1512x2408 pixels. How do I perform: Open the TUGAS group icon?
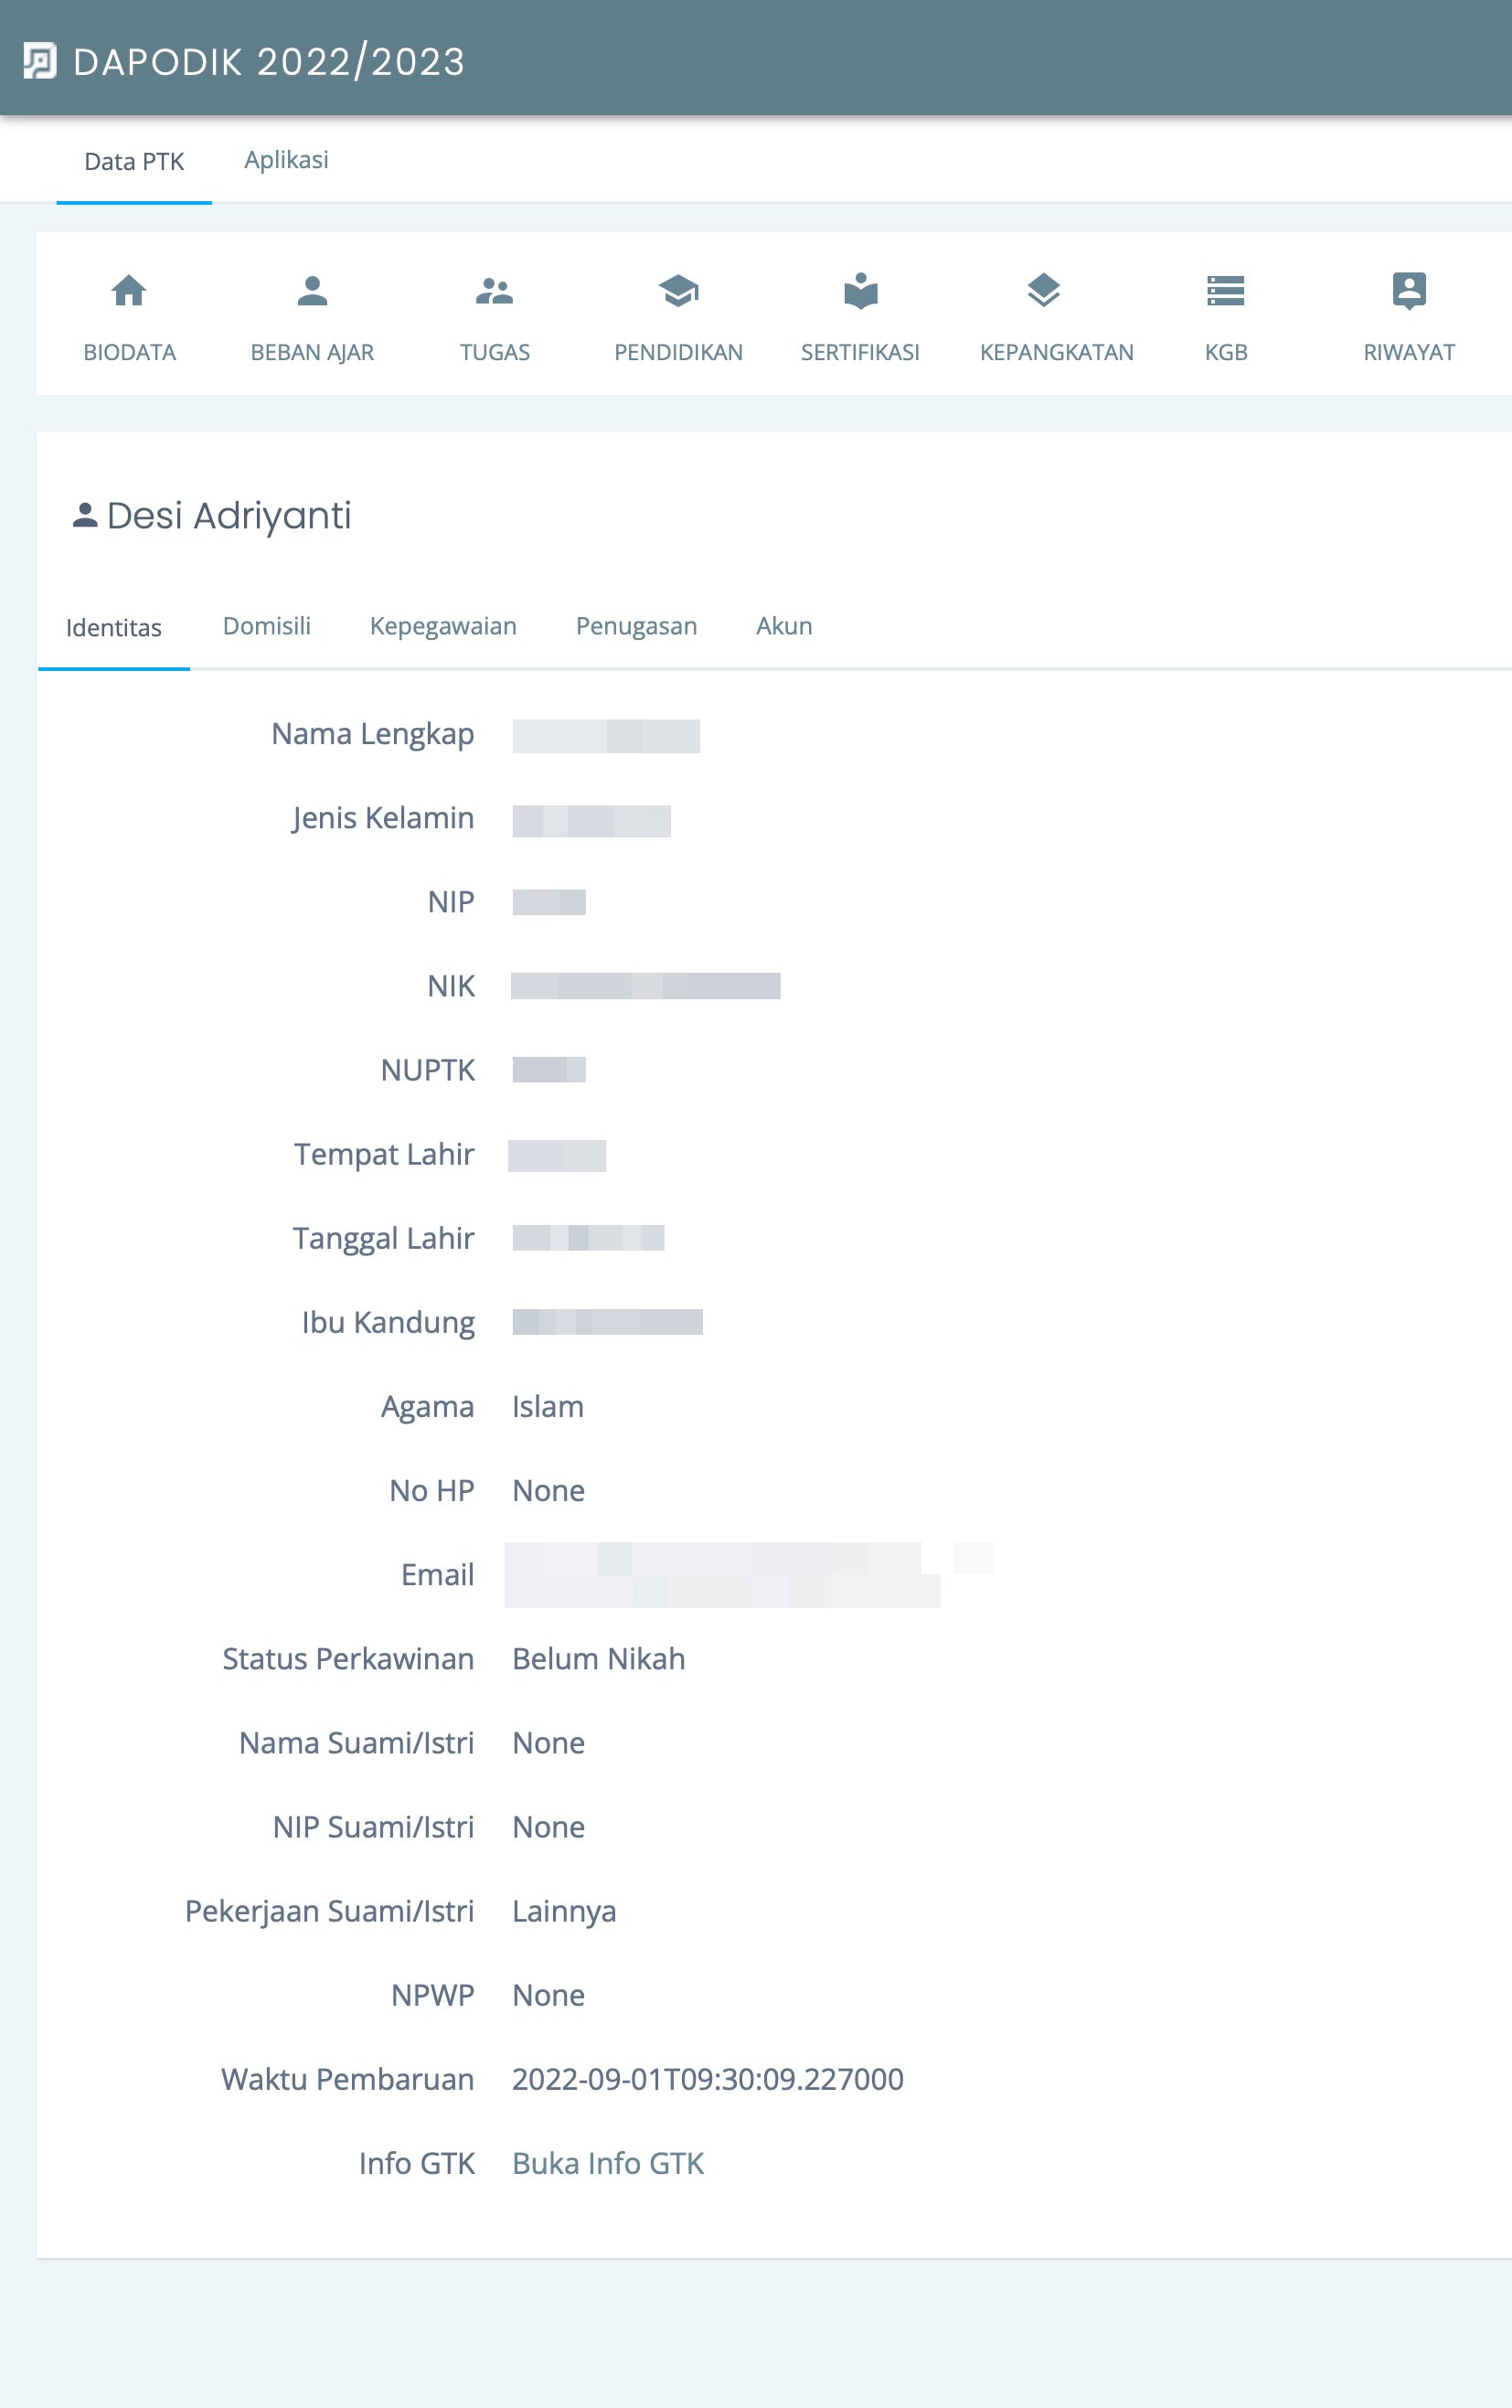pyautogui.click(x=495, y=291)
